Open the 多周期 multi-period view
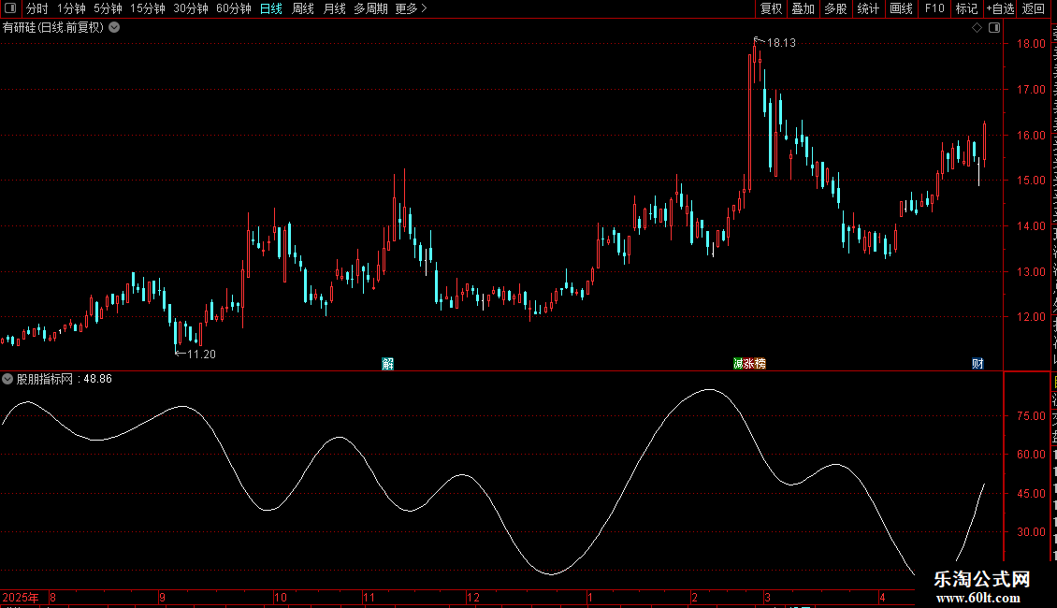 370,8
